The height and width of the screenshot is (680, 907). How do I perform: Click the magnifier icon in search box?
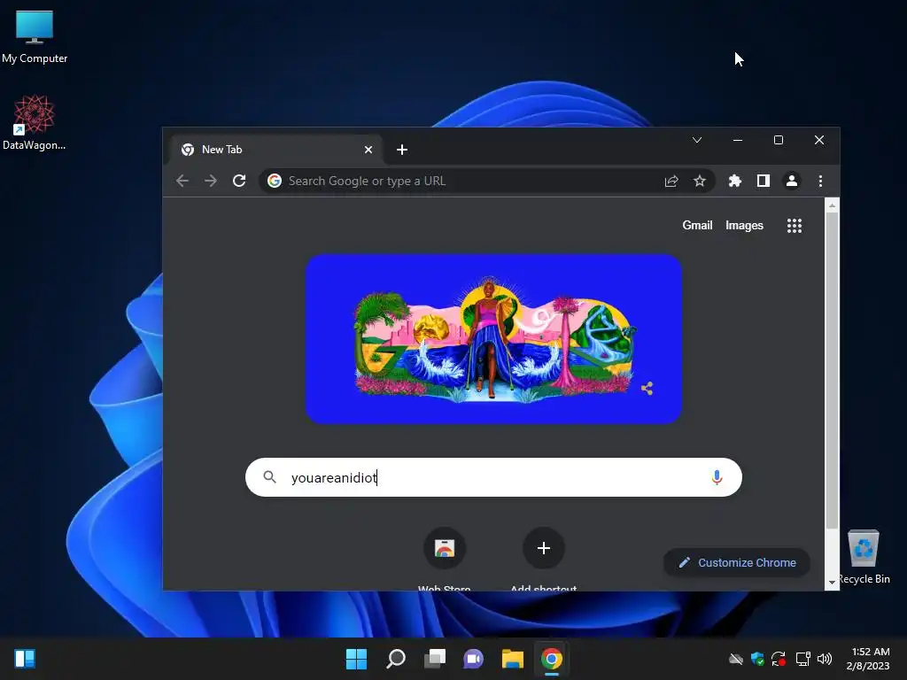click(269, 477)
